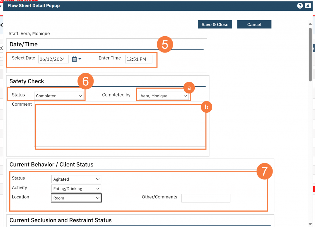Close the Flow Sheet Detail Popup

(308, 6)
